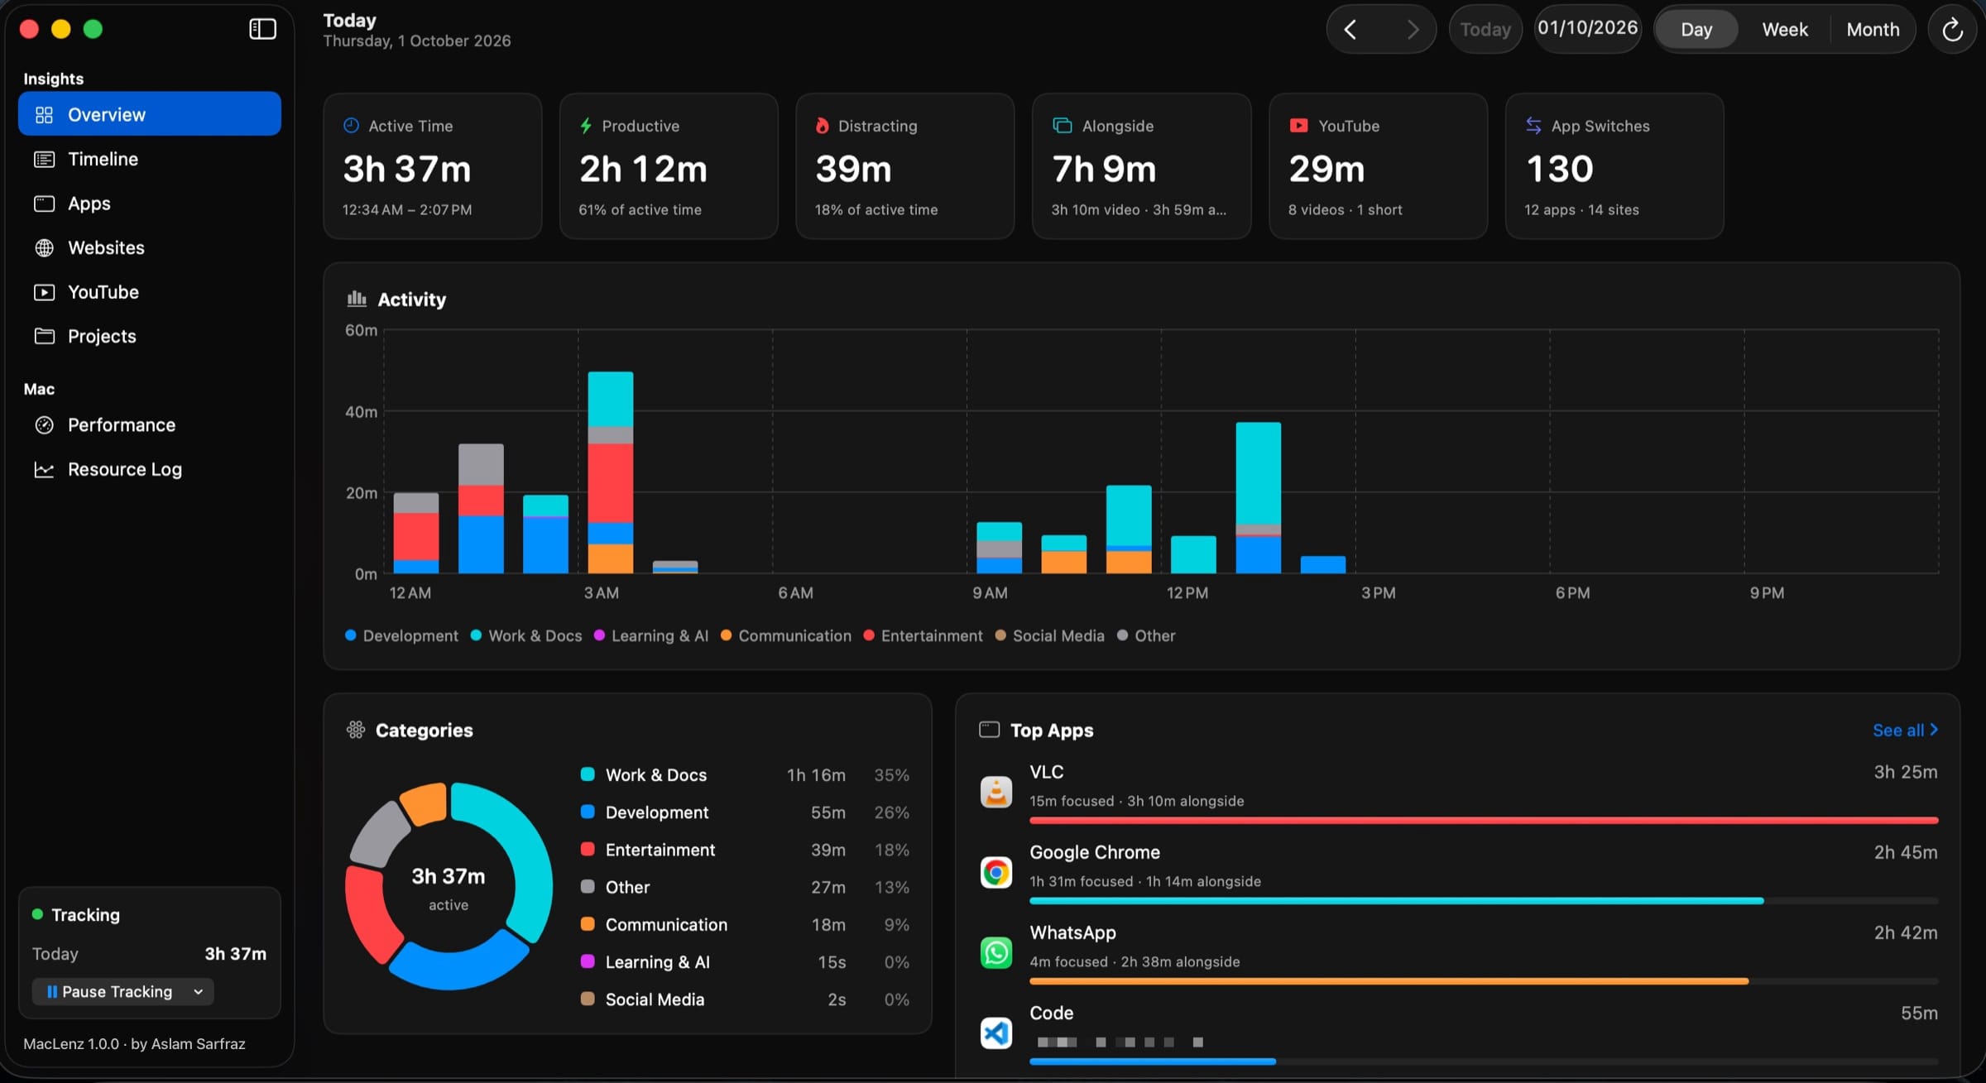
Task: Open the Timeline section
Action: coord(150,159)
